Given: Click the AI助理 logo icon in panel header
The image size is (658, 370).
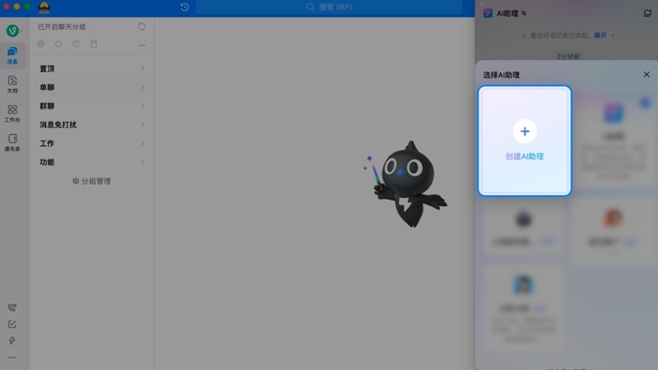Looking at the screenshot, I should (x=488, y=13).
